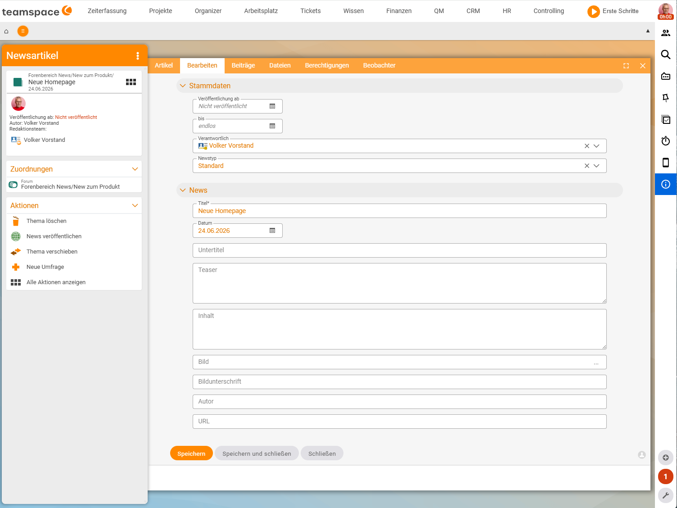Open the Controlling menu
Screen dimensions: 677x508
(549, 11)
